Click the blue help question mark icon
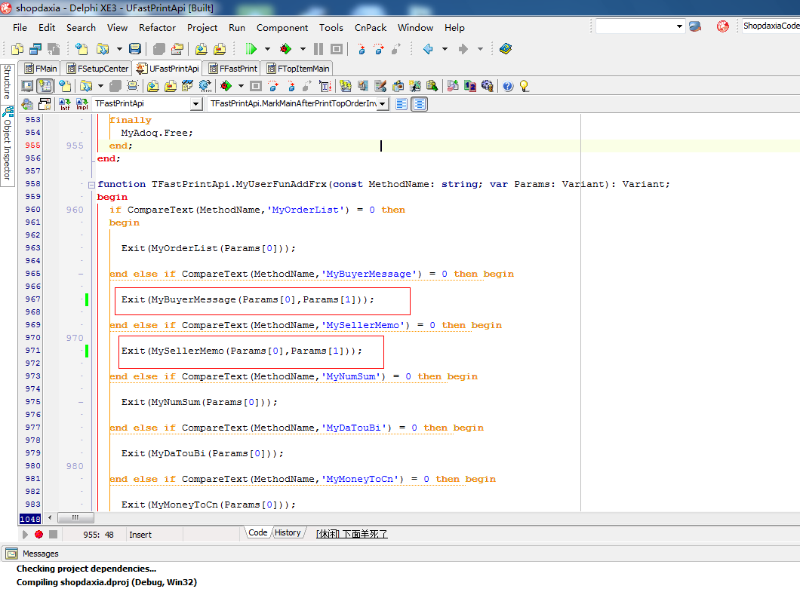Viewport: 800px width, 592px height. tap(508, 86)
